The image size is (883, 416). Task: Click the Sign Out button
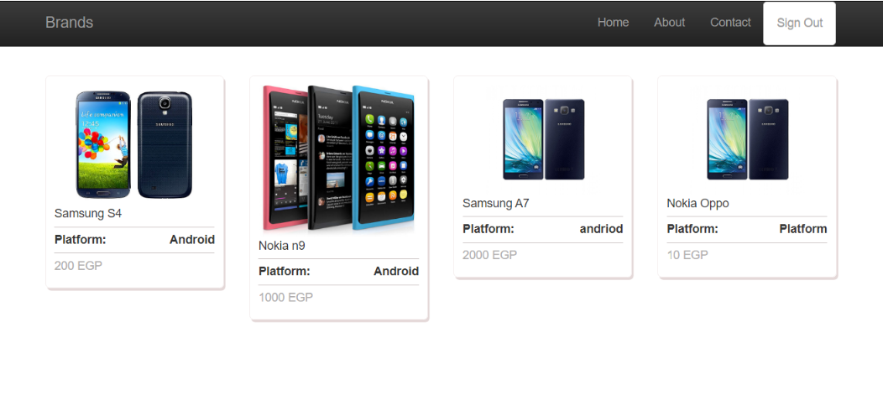pyautogui.click(x=799, y=23)
